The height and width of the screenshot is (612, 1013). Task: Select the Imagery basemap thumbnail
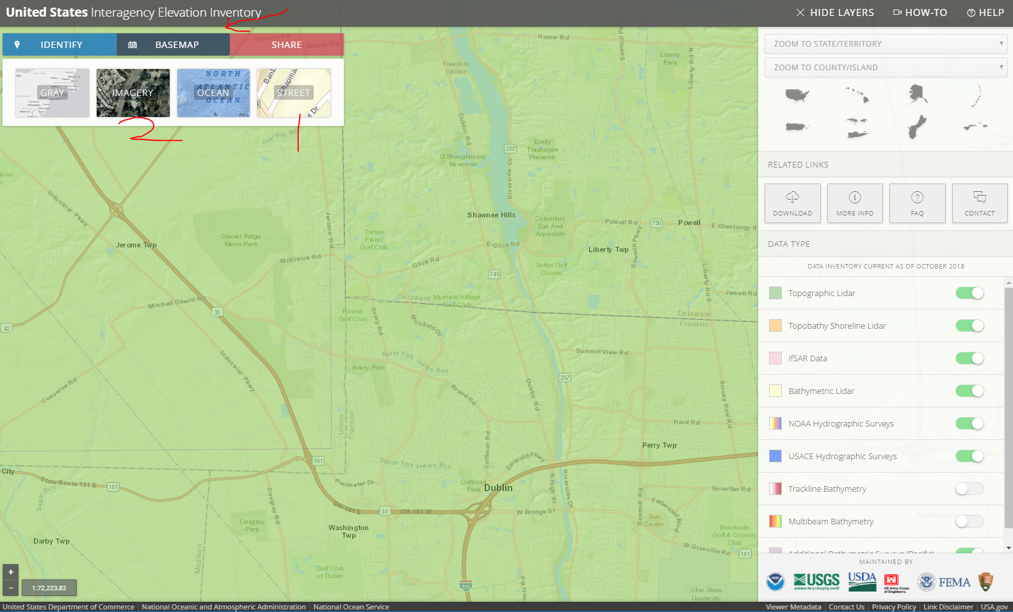(133, 93)
